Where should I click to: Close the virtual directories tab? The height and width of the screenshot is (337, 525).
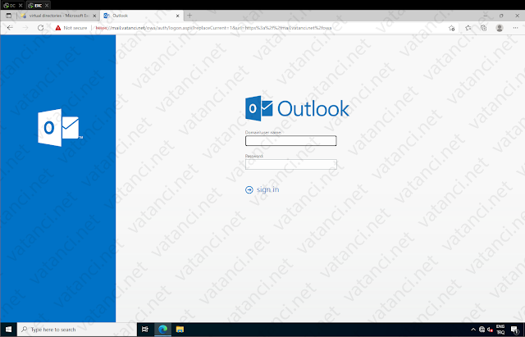[x=94, y=16]
